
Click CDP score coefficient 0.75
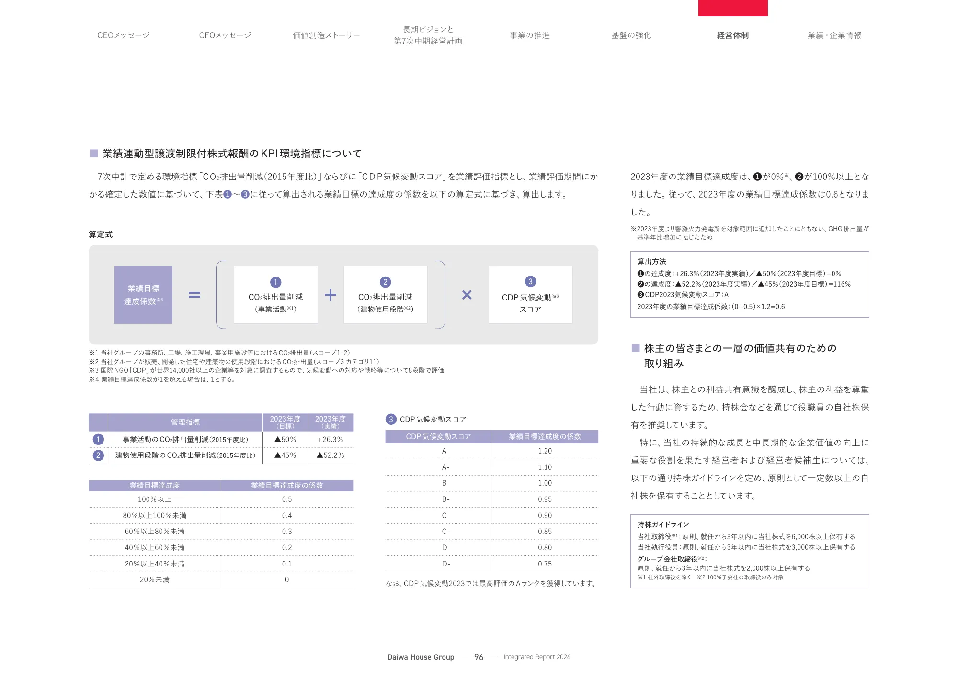tap(545, 564)
